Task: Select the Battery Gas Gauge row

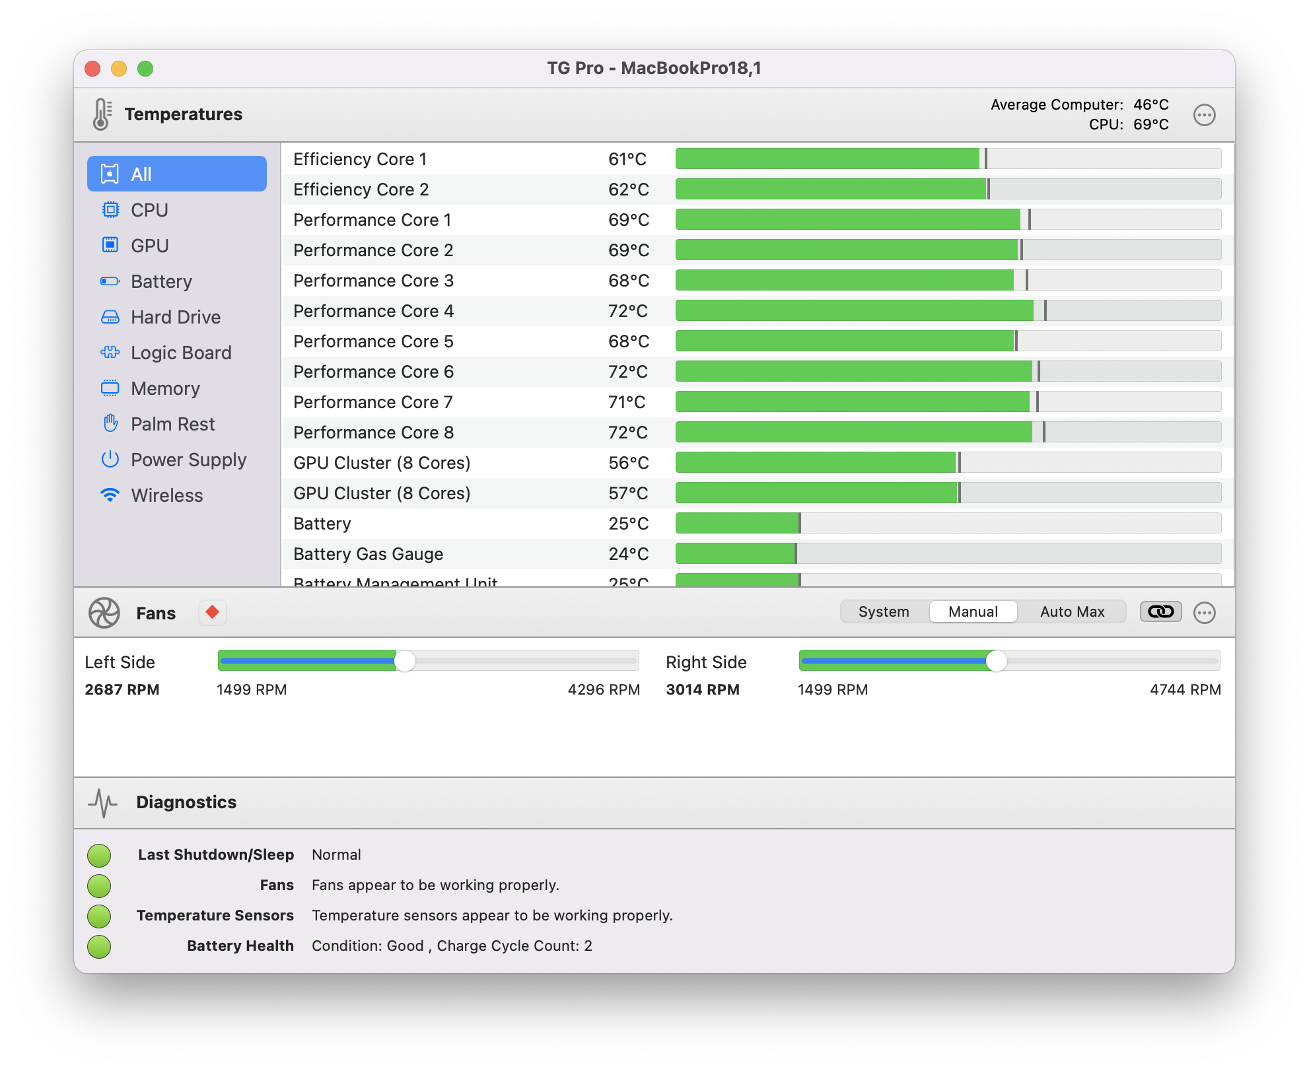Action: pyautogui.click(x=757, y=554)
